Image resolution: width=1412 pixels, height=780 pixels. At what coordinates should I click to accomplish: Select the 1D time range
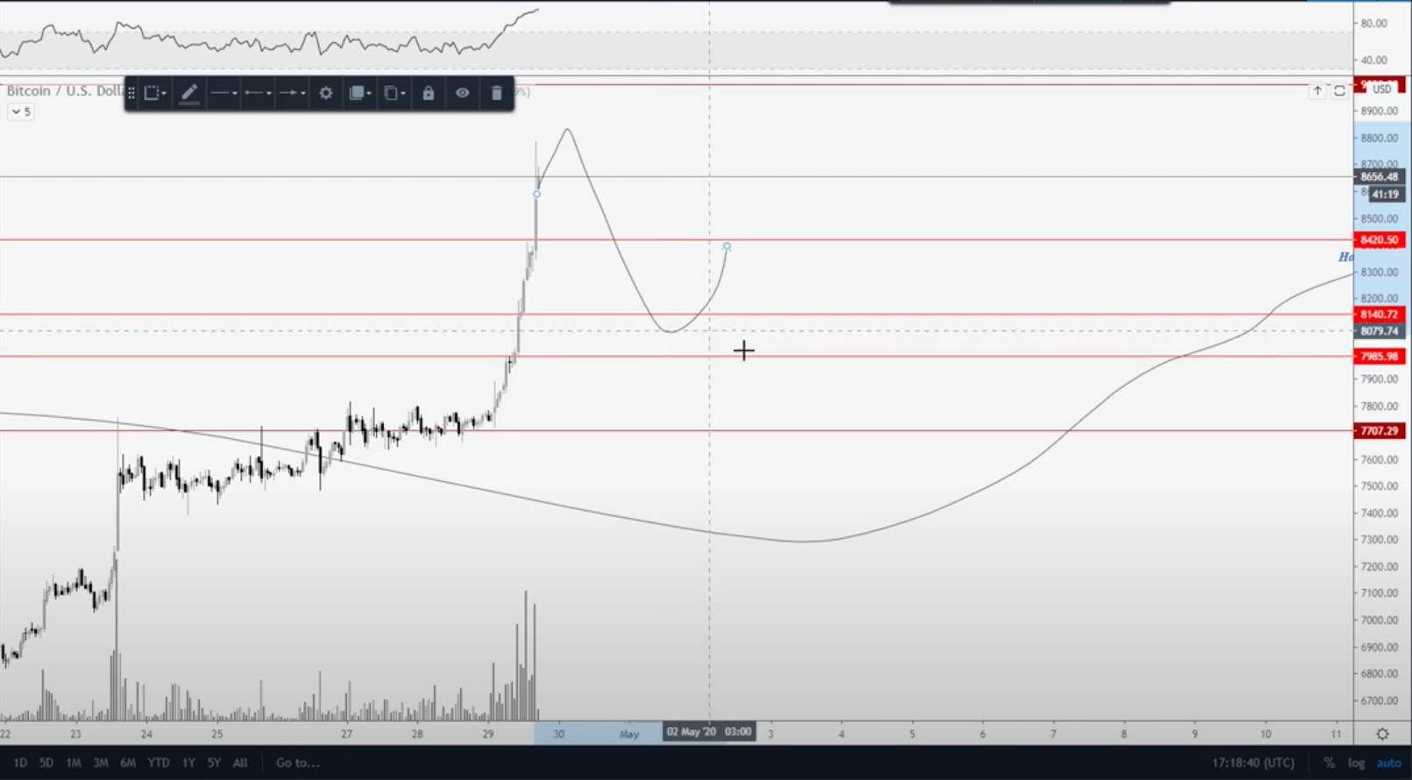click(19, 762)
